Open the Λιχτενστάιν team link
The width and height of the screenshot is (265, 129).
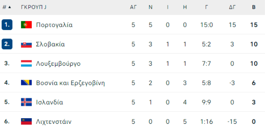pos(54,122)
